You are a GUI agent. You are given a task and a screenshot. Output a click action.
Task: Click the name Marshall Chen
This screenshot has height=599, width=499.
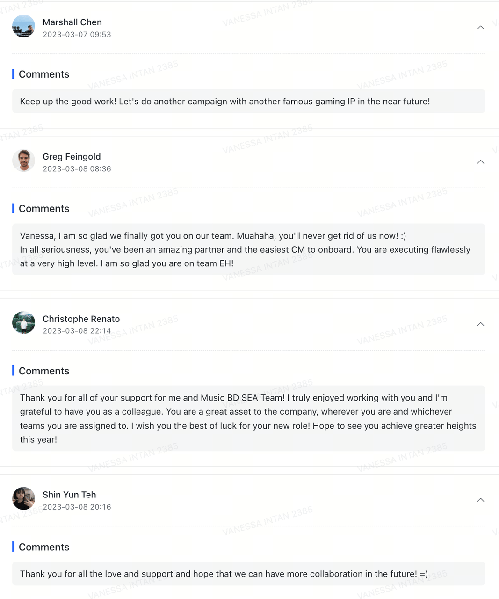[72, 22]
